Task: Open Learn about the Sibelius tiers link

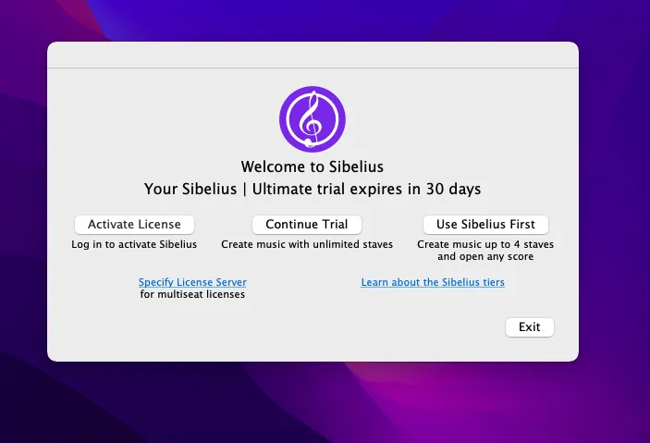Action: (433, 282)
